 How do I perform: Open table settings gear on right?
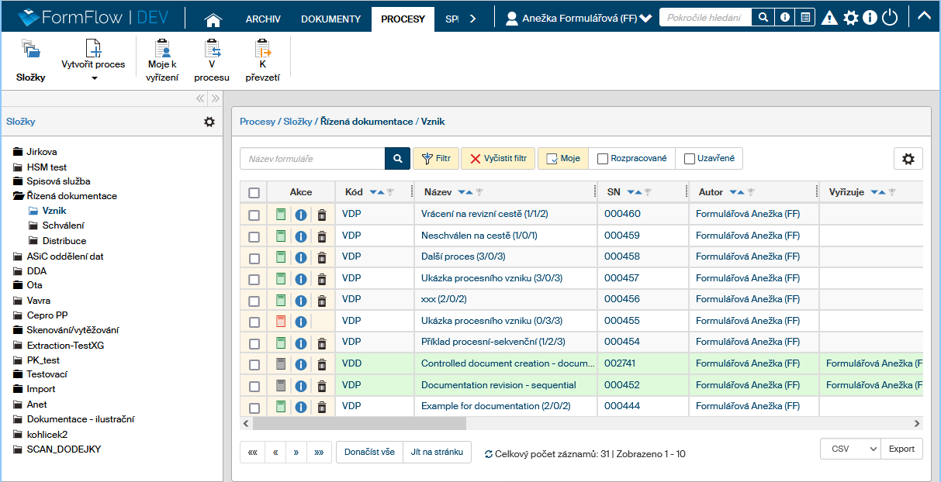908,159
